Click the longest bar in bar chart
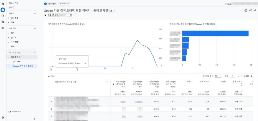The height and width of the screenshot is (121, 258). point(215,33)
